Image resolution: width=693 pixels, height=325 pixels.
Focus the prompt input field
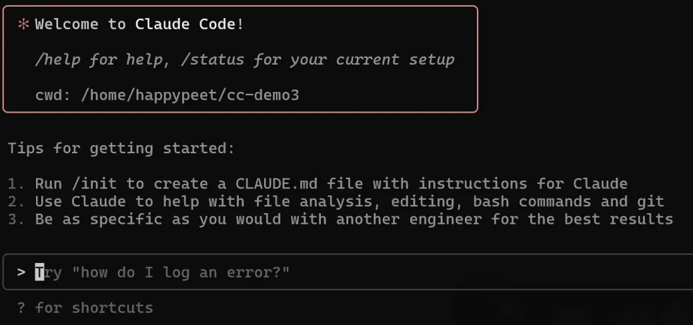(x=348, y=272)
